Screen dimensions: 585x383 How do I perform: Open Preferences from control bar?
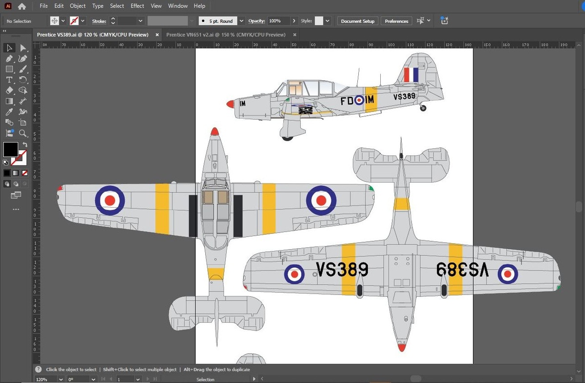pos(396,21)
